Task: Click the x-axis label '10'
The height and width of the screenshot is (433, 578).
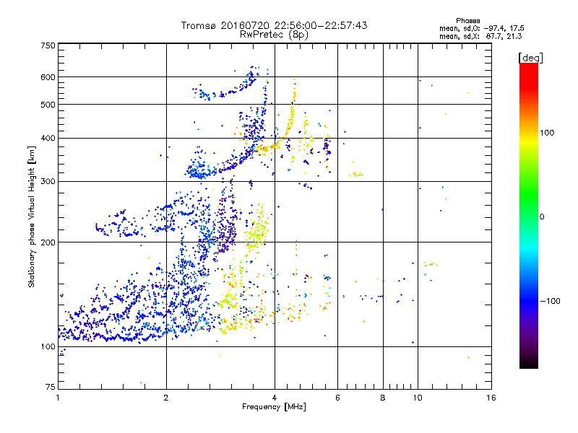Action: [x=418, y=398]
